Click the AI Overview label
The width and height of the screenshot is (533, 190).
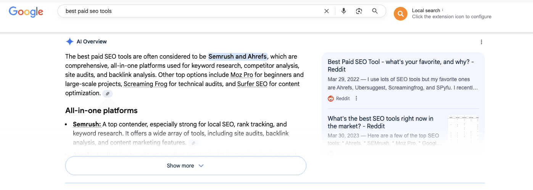92,42
